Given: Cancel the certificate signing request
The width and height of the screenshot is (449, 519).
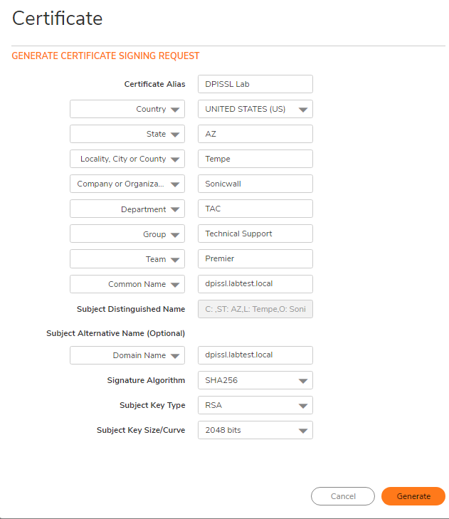Looking at the screenshot, I should pyautogui.click(x=343, y=496).
